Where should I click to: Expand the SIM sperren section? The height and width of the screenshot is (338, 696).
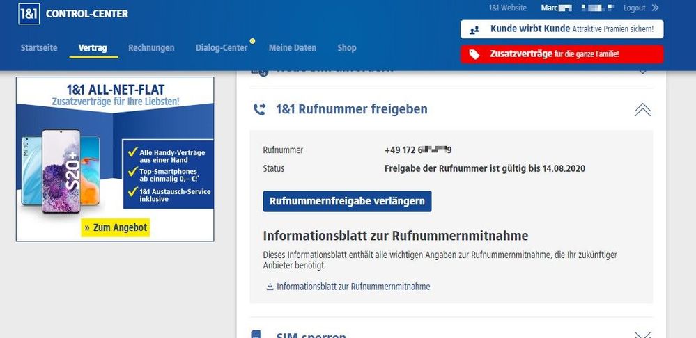pyautogui.click(x=642, y=335)
